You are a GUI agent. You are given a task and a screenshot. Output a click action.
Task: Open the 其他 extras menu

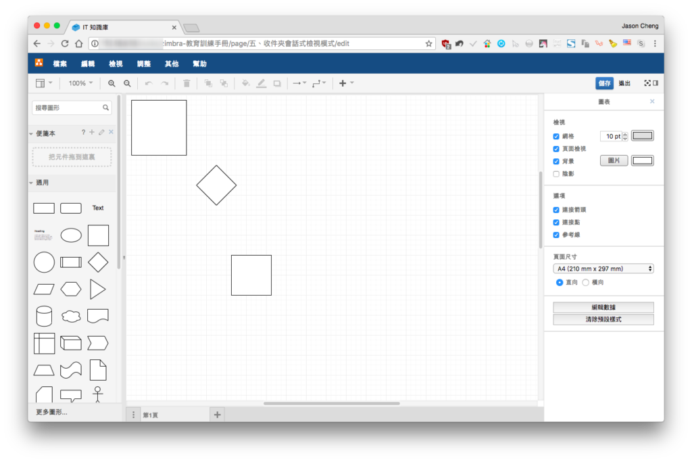tap(172, 64)
